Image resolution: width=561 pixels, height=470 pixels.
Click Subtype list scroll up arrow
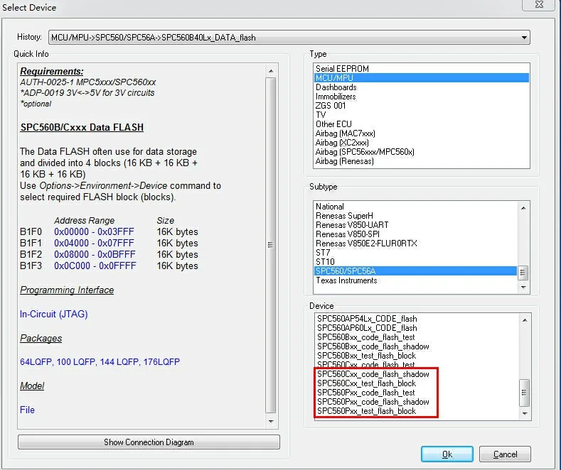pos(523,208)
